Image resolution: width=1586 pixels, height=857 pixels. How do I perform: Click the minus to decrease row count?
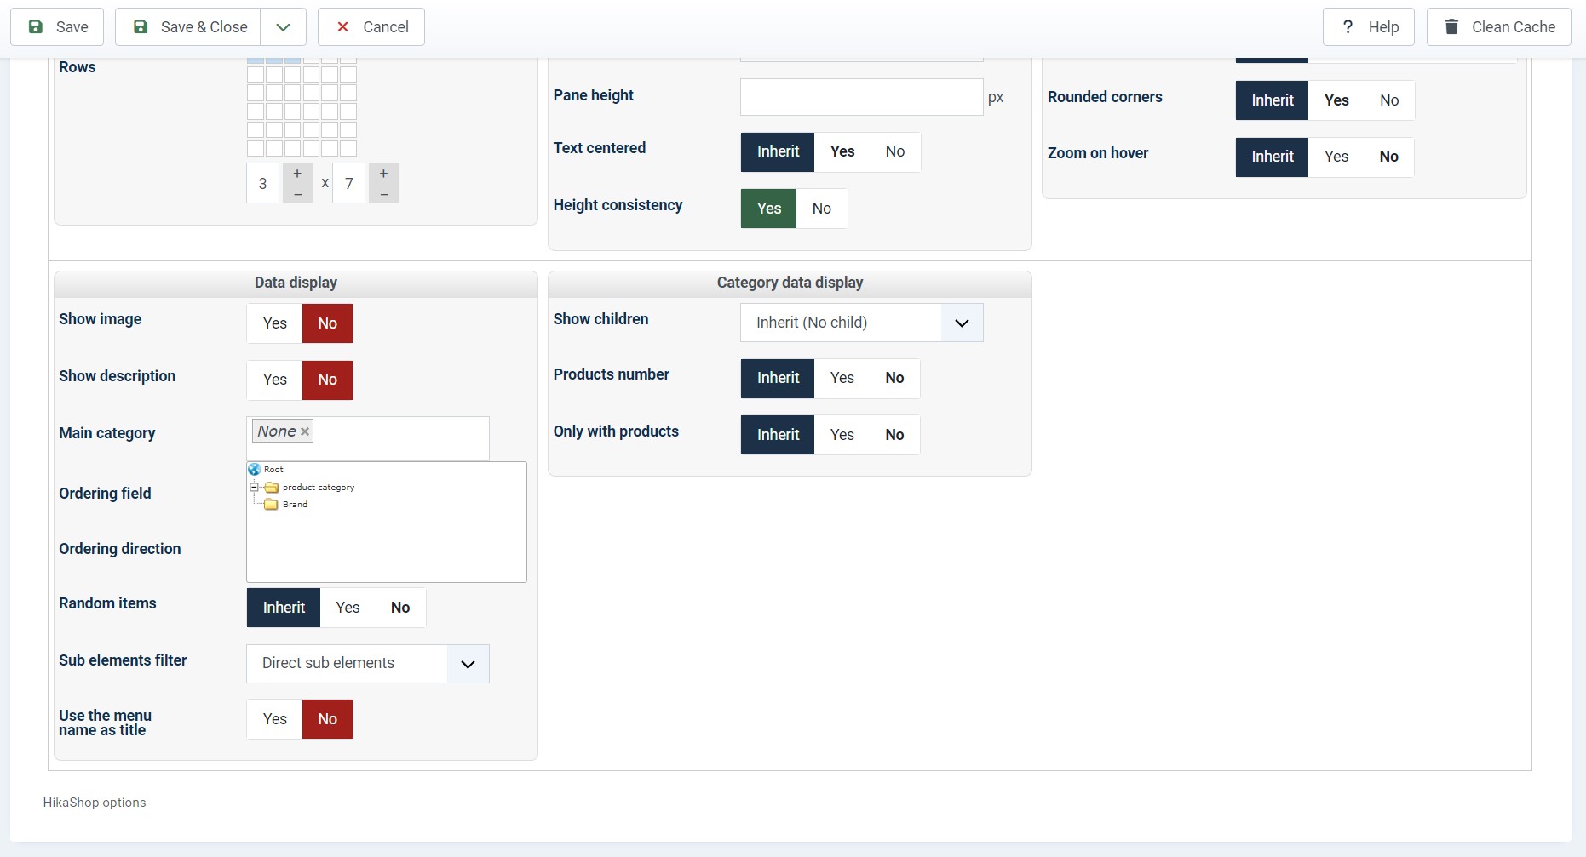tap(384, 194)
